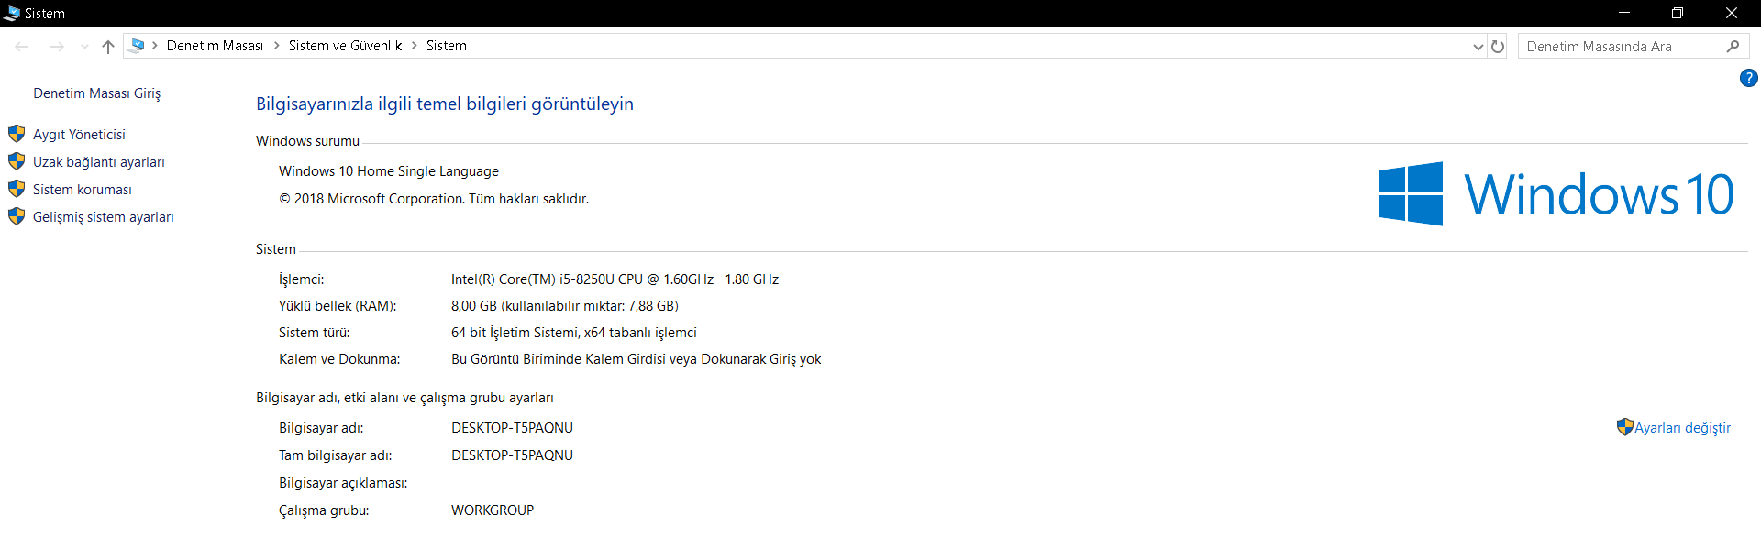Image resolution: width=1761 pixels, height=537 pixels.
Task: Click the computer icon in address bar
Action: [137, 45]
